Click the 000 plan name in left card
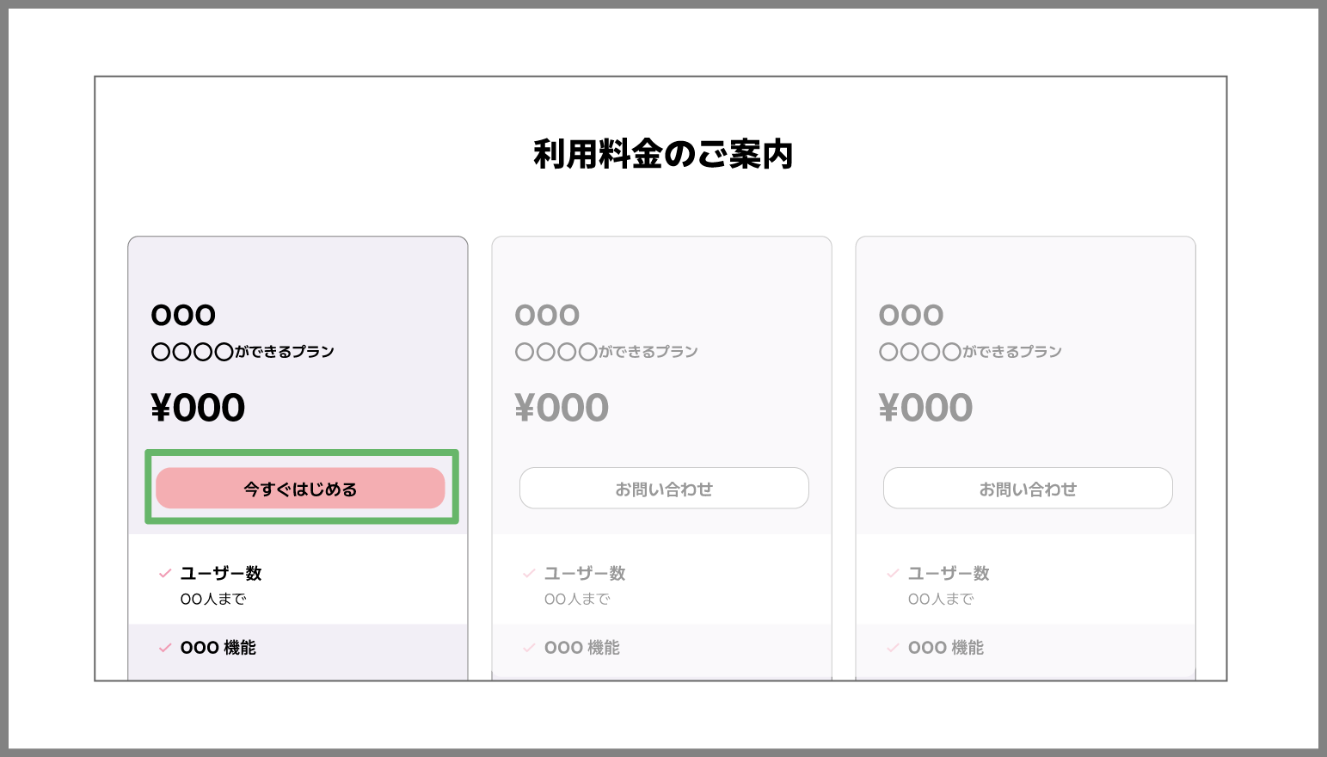Image resolution: width=1327 pixels, height=757 pixels. click(183, 316)
